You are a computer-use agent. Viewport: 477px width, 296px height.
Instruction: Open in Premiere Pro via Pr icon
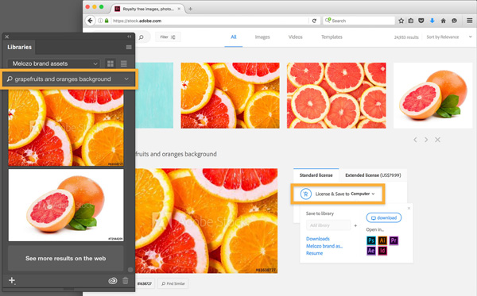coord(394,240)
